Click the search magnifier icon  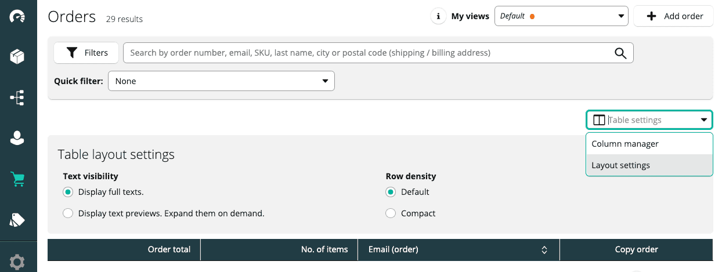pyautogui.click(x=620, y=53)
